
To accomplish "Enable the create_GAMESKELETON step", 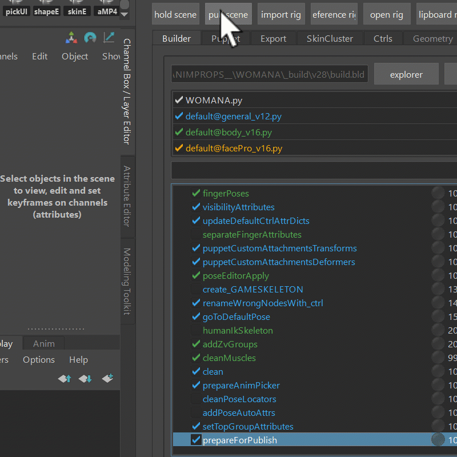I will coord(196,289).
